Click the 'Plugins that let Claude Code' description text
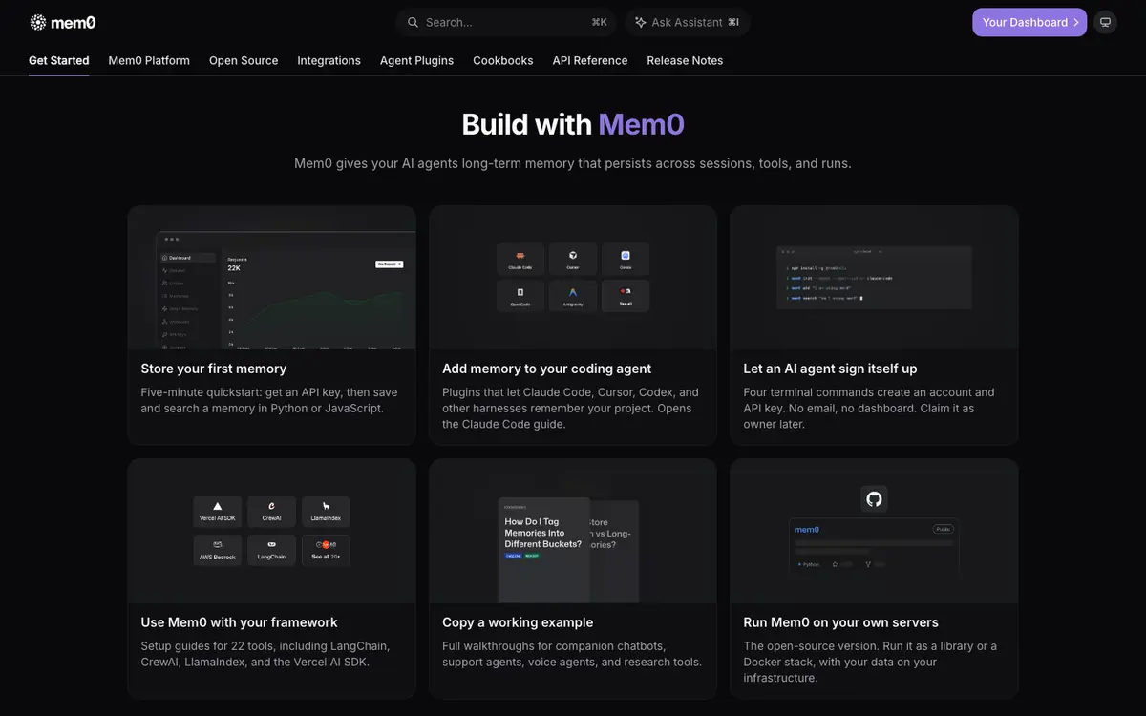This screenshot has height=716, width=1146. pos(570,408)
